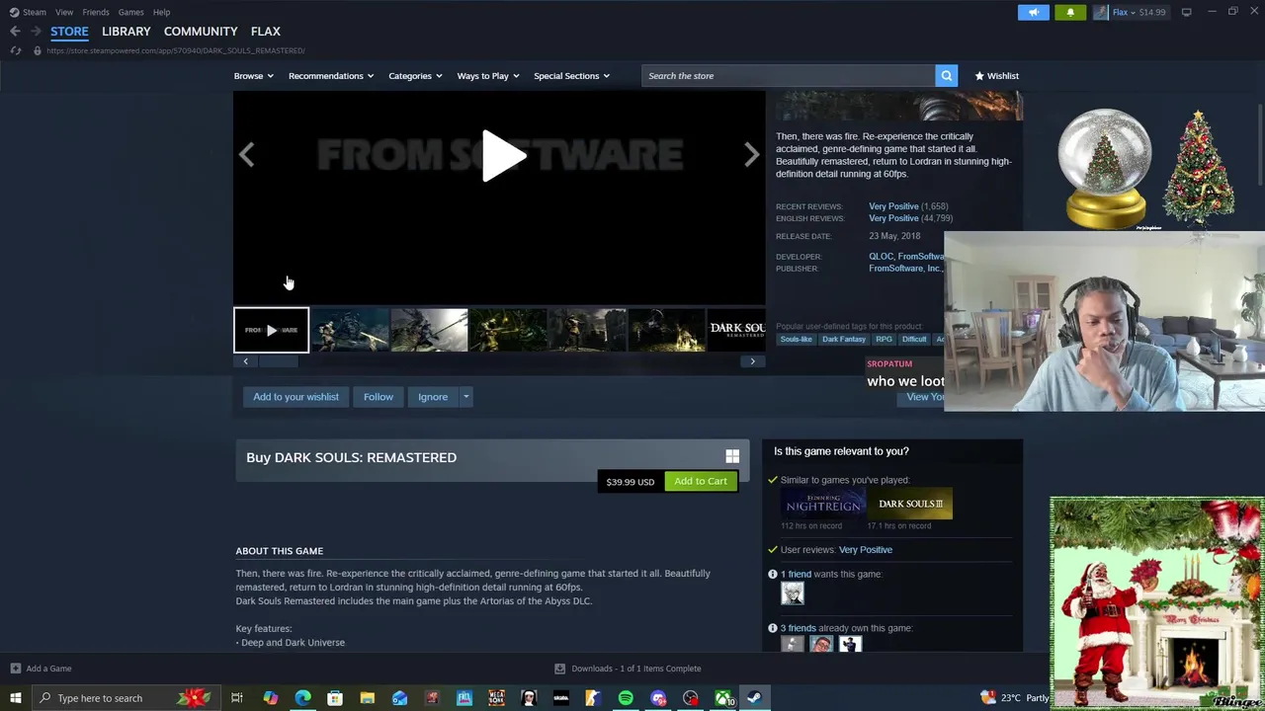Open the Dark Souls III similar game image
Viewport: 1265px width, 711px height.
point(910,504)
